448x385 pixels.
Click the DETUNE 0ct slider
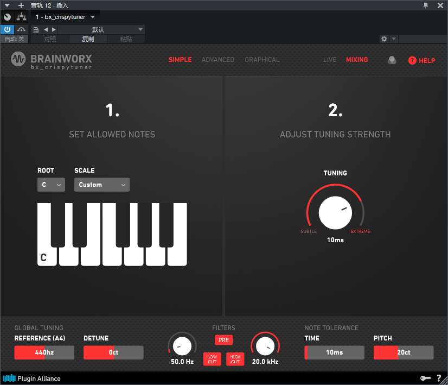(113, 352)
